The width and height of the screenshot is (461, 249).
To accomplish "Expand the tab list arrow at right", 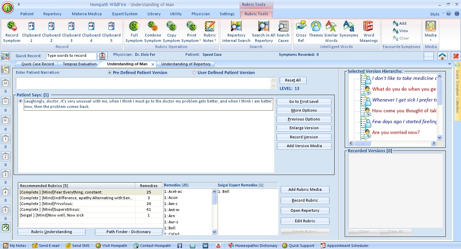I will pos(450,64).
